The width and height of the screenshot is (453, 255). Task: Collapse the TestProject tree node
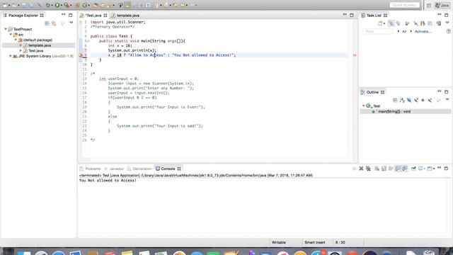[5, 29]
